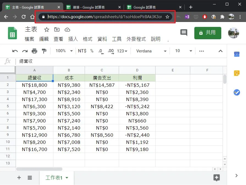Add a new sheet with plus icon
Screen dimensions: 246x185
point(19,178)
